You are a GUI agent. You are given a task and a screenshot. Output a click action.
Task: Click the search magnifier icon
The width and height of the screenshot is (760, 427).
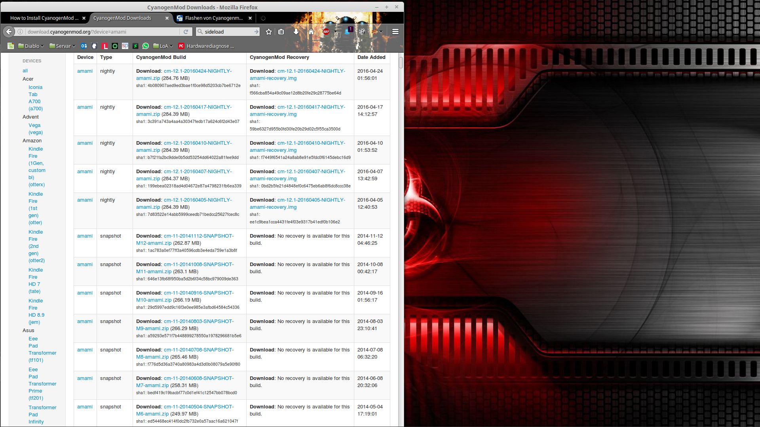[x=200, y=32]
